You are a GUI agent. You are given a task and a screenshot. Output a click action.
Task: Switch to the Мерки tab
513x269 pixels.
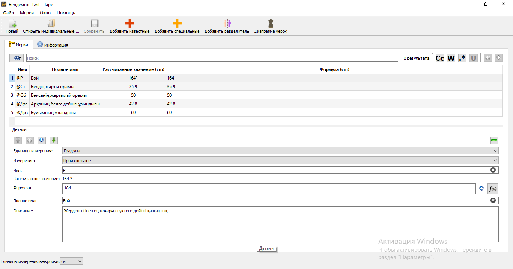(x=19, y=44)
